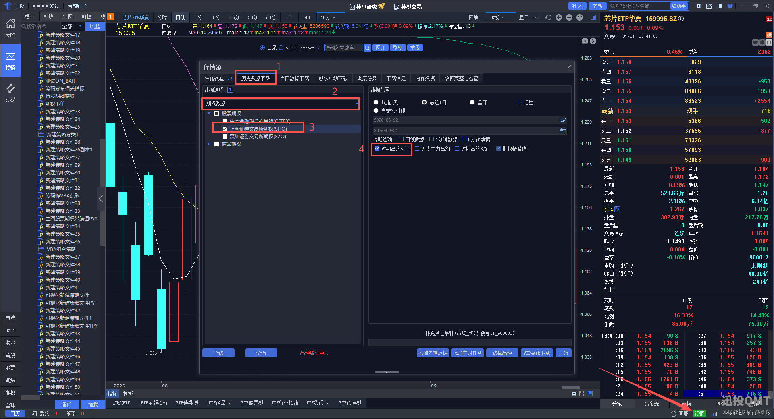The image size is (774, 419).
Task: Enable the 日线数据 period checkbox
Action: [402, 139]
